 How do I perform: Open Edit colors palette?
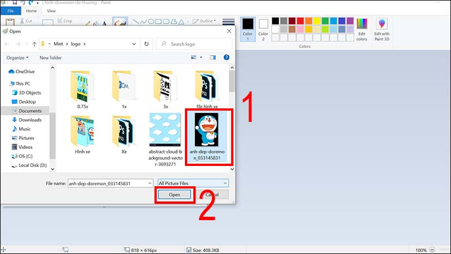coord(362,29)
